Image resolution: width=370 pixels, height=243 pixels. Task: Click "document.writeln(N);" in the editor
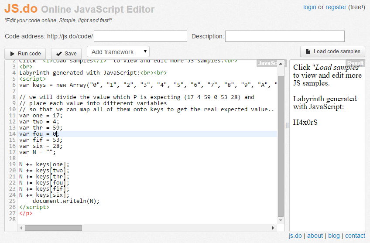[x=66, y=201]
